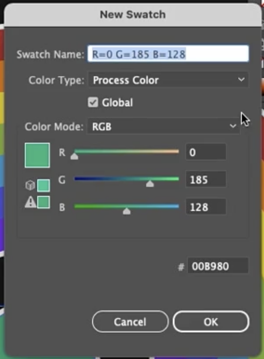Click the G value field showing 185
Screen dimensions: 264x359
(x=206, y=179)
